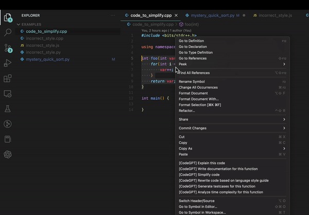
Task: Choose Cut from context menu
Action: [232, 137]
